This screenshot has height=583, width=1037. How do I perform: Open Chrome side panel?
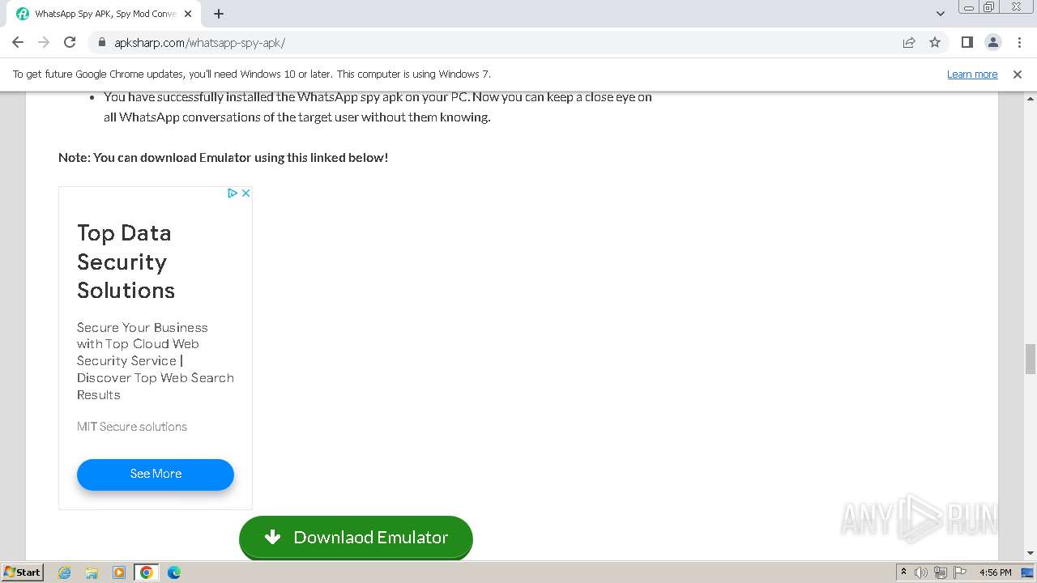(x=967, y=42)
